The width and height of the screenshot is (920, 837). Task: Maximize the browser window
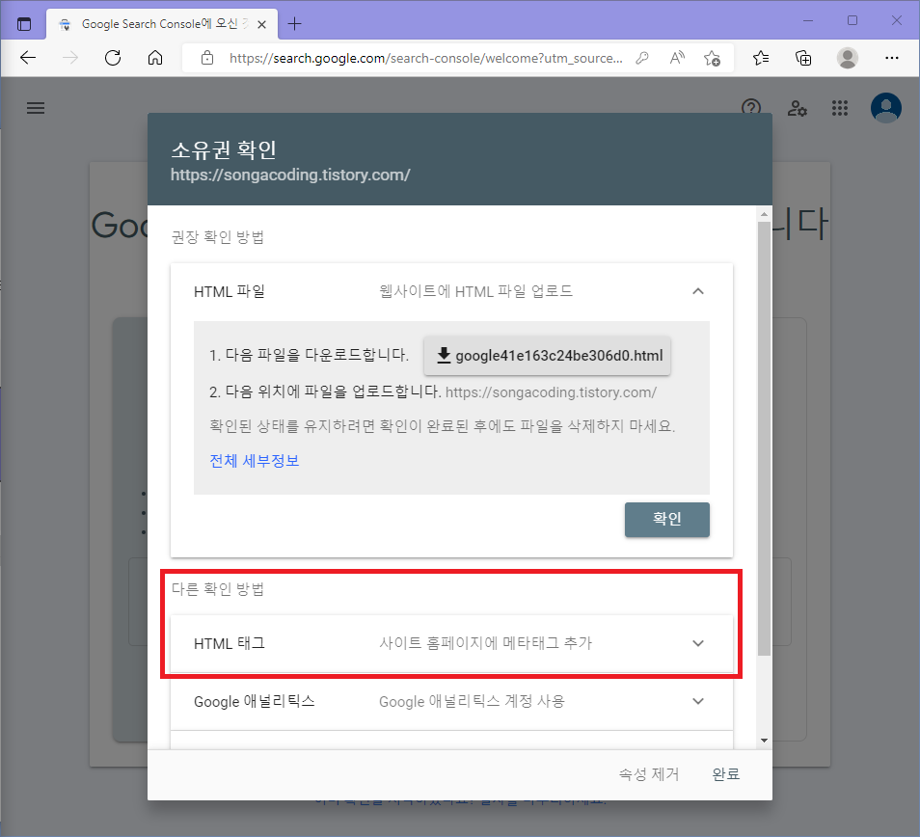coord(852,20)
